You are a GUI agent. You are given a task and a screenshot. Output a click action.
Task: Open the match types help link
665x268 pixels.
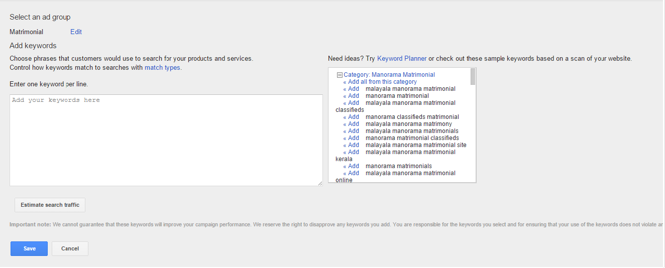162,67
